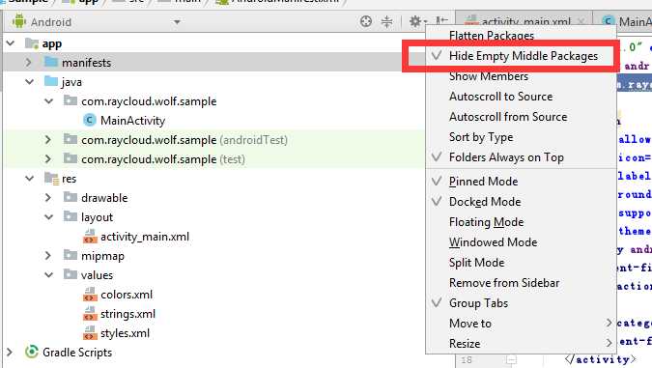The image size is (652, 368).
Task: Click the strings.xml file icon
Action: coord(90,314)
